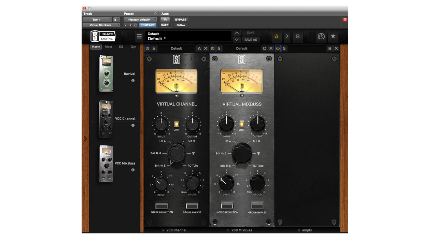436x239 pixels.
Task: Select the Revival module thumbnail
Action: point(106,74)
